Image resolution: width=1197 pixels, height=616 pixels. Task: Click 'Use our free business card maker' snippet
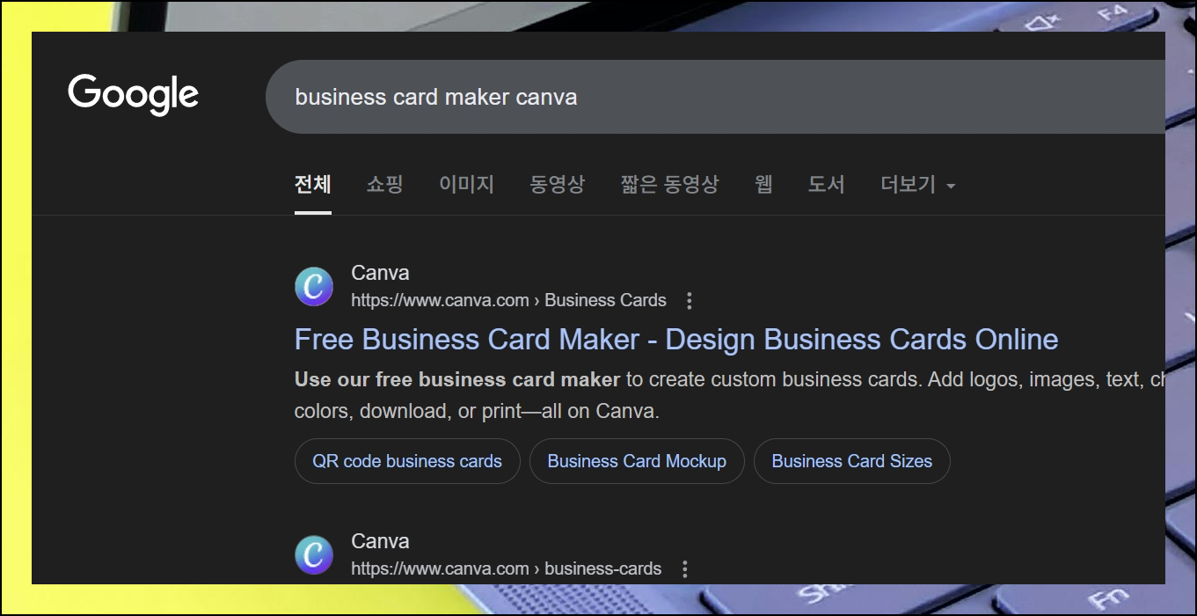click(457, 380)
